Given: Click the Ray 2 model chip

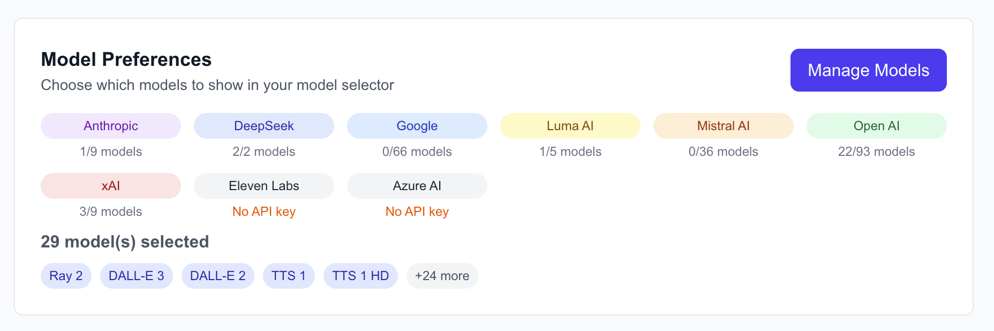Looking at the screenshot, I should [x=66, y=276].
